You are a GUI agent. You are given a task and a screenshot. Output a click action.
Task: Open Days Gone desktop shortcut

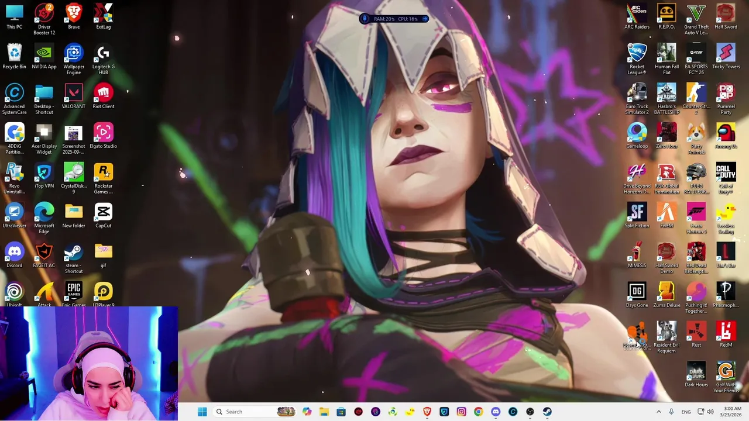click(637, 295)
